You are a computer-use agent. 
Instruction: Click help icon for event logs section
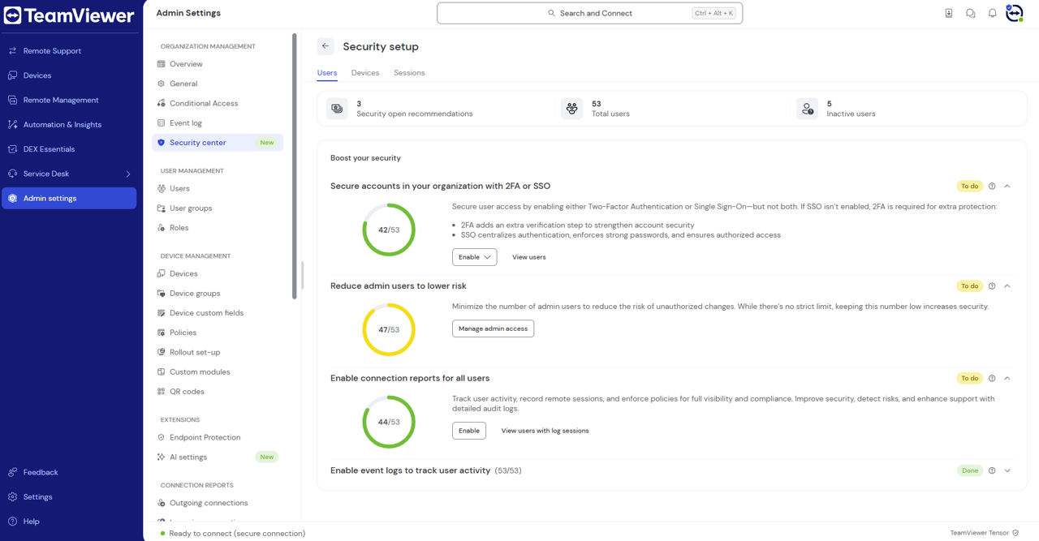click(x=992, y=470)
